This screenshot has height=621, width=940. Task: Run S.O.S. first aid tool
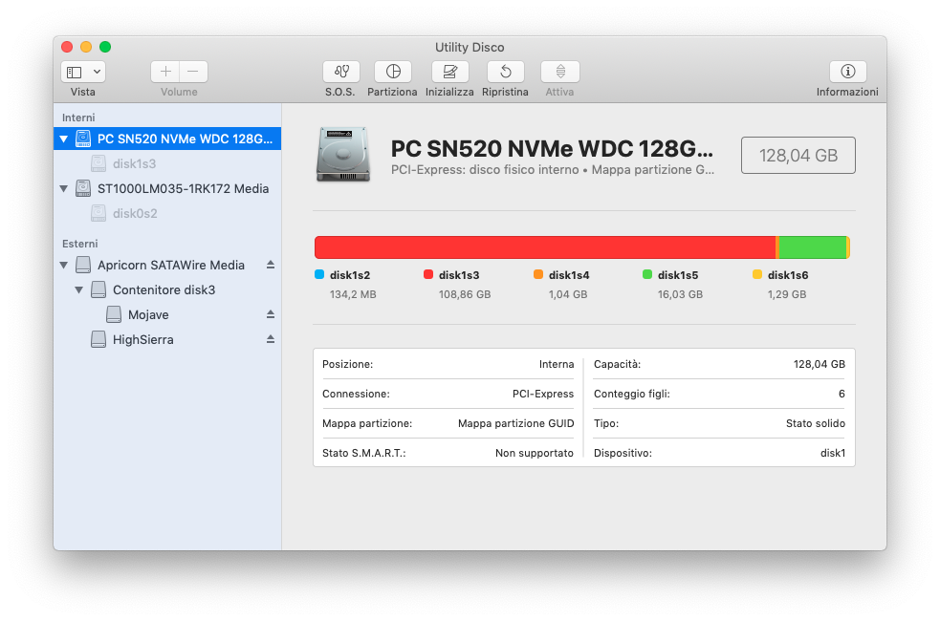coord(341,72)
